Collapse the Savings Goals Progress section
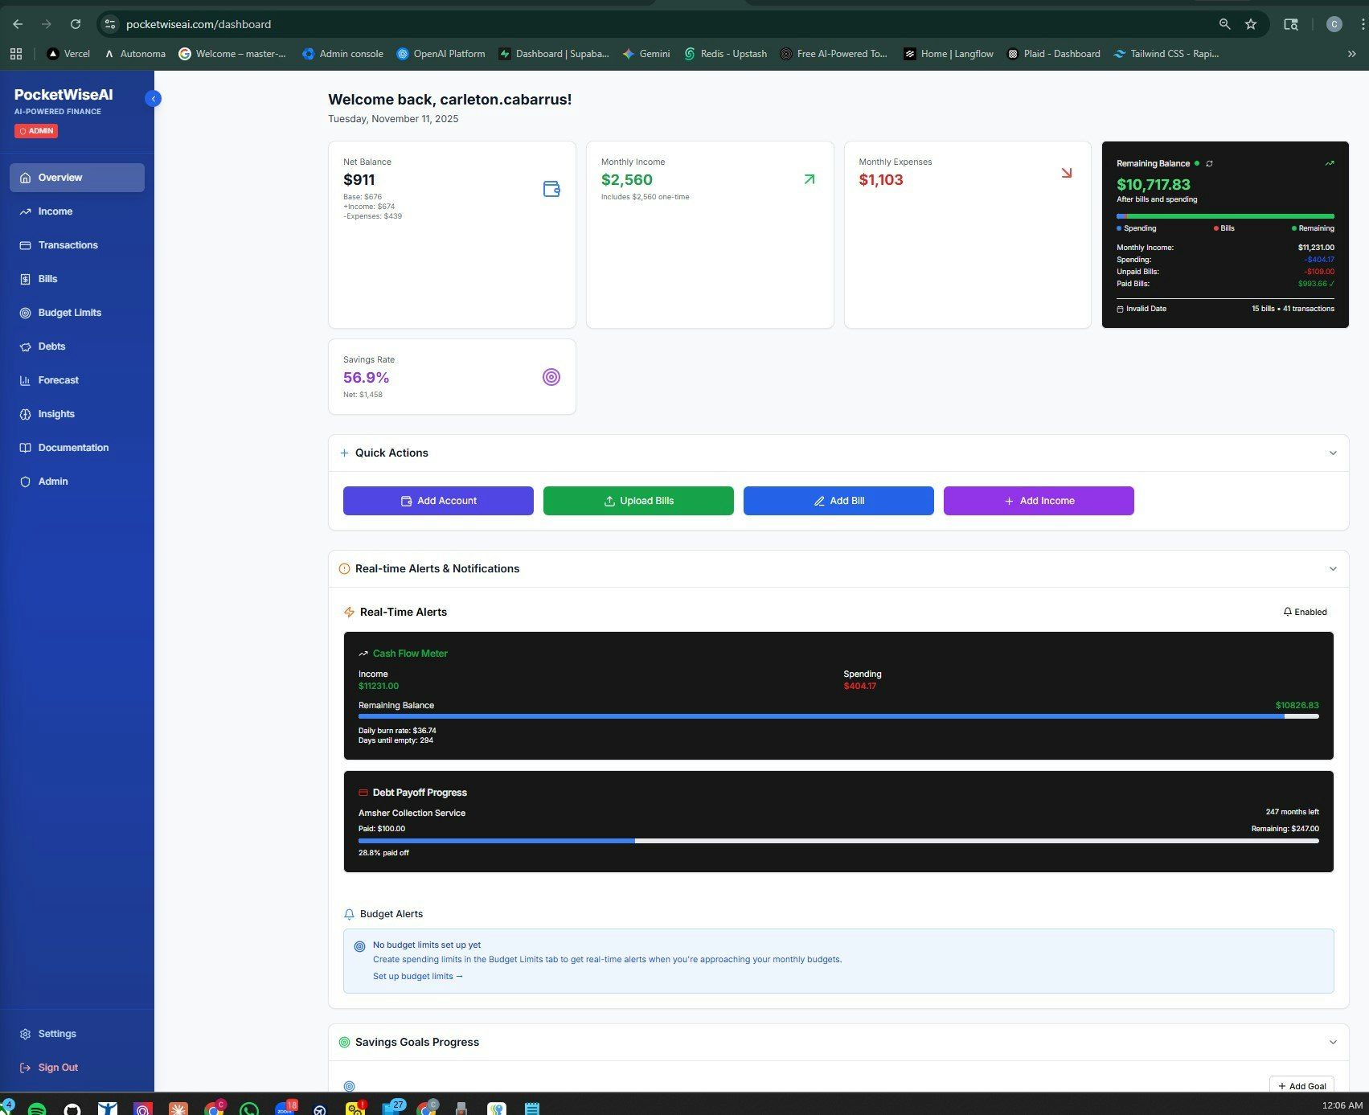The width and height of the screenshot is (1369, 1115). pos(1333,1042)
